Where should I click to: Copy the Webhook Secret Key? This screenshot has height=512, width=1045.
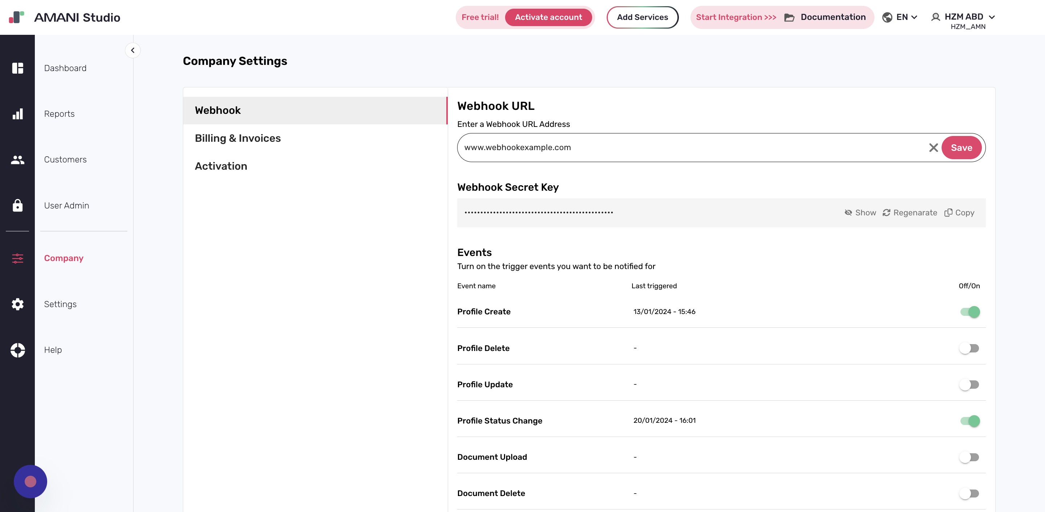click(x=959, y=212)
